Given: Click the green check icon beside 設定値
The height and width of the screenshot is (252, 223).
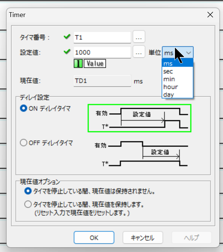Looking at the screenshot, I should pos(67,51).
